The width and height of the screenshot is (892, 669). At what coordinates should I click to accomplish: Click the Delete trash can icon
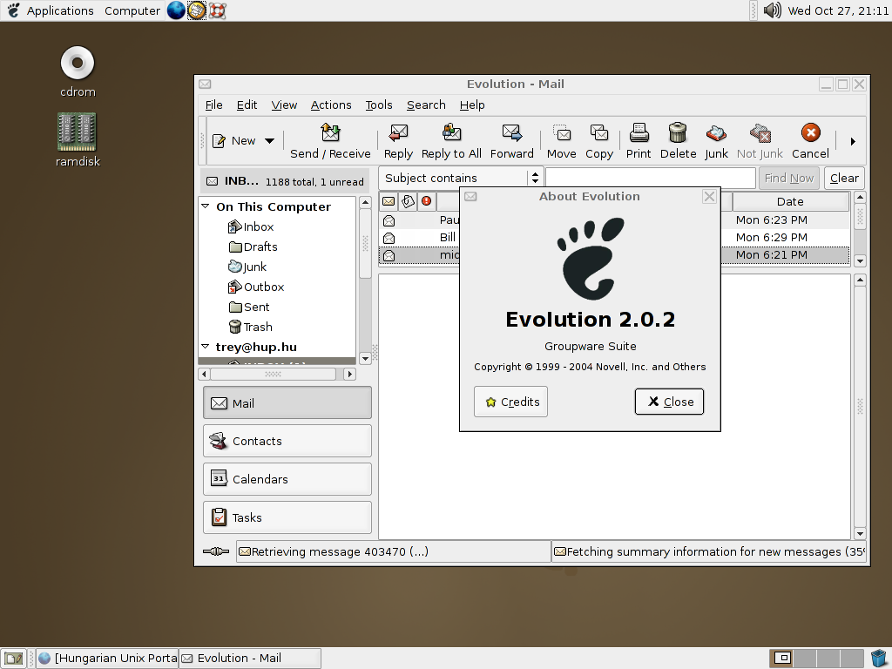point(678,132)
